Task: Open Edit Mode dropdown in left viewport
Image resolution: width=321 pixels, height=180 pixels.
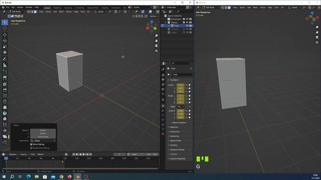Action: click(17, 12)
